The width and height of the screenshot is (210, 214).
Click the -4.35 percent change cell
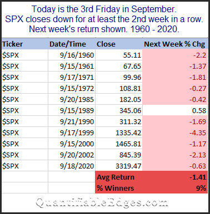(x=175, y=133)
